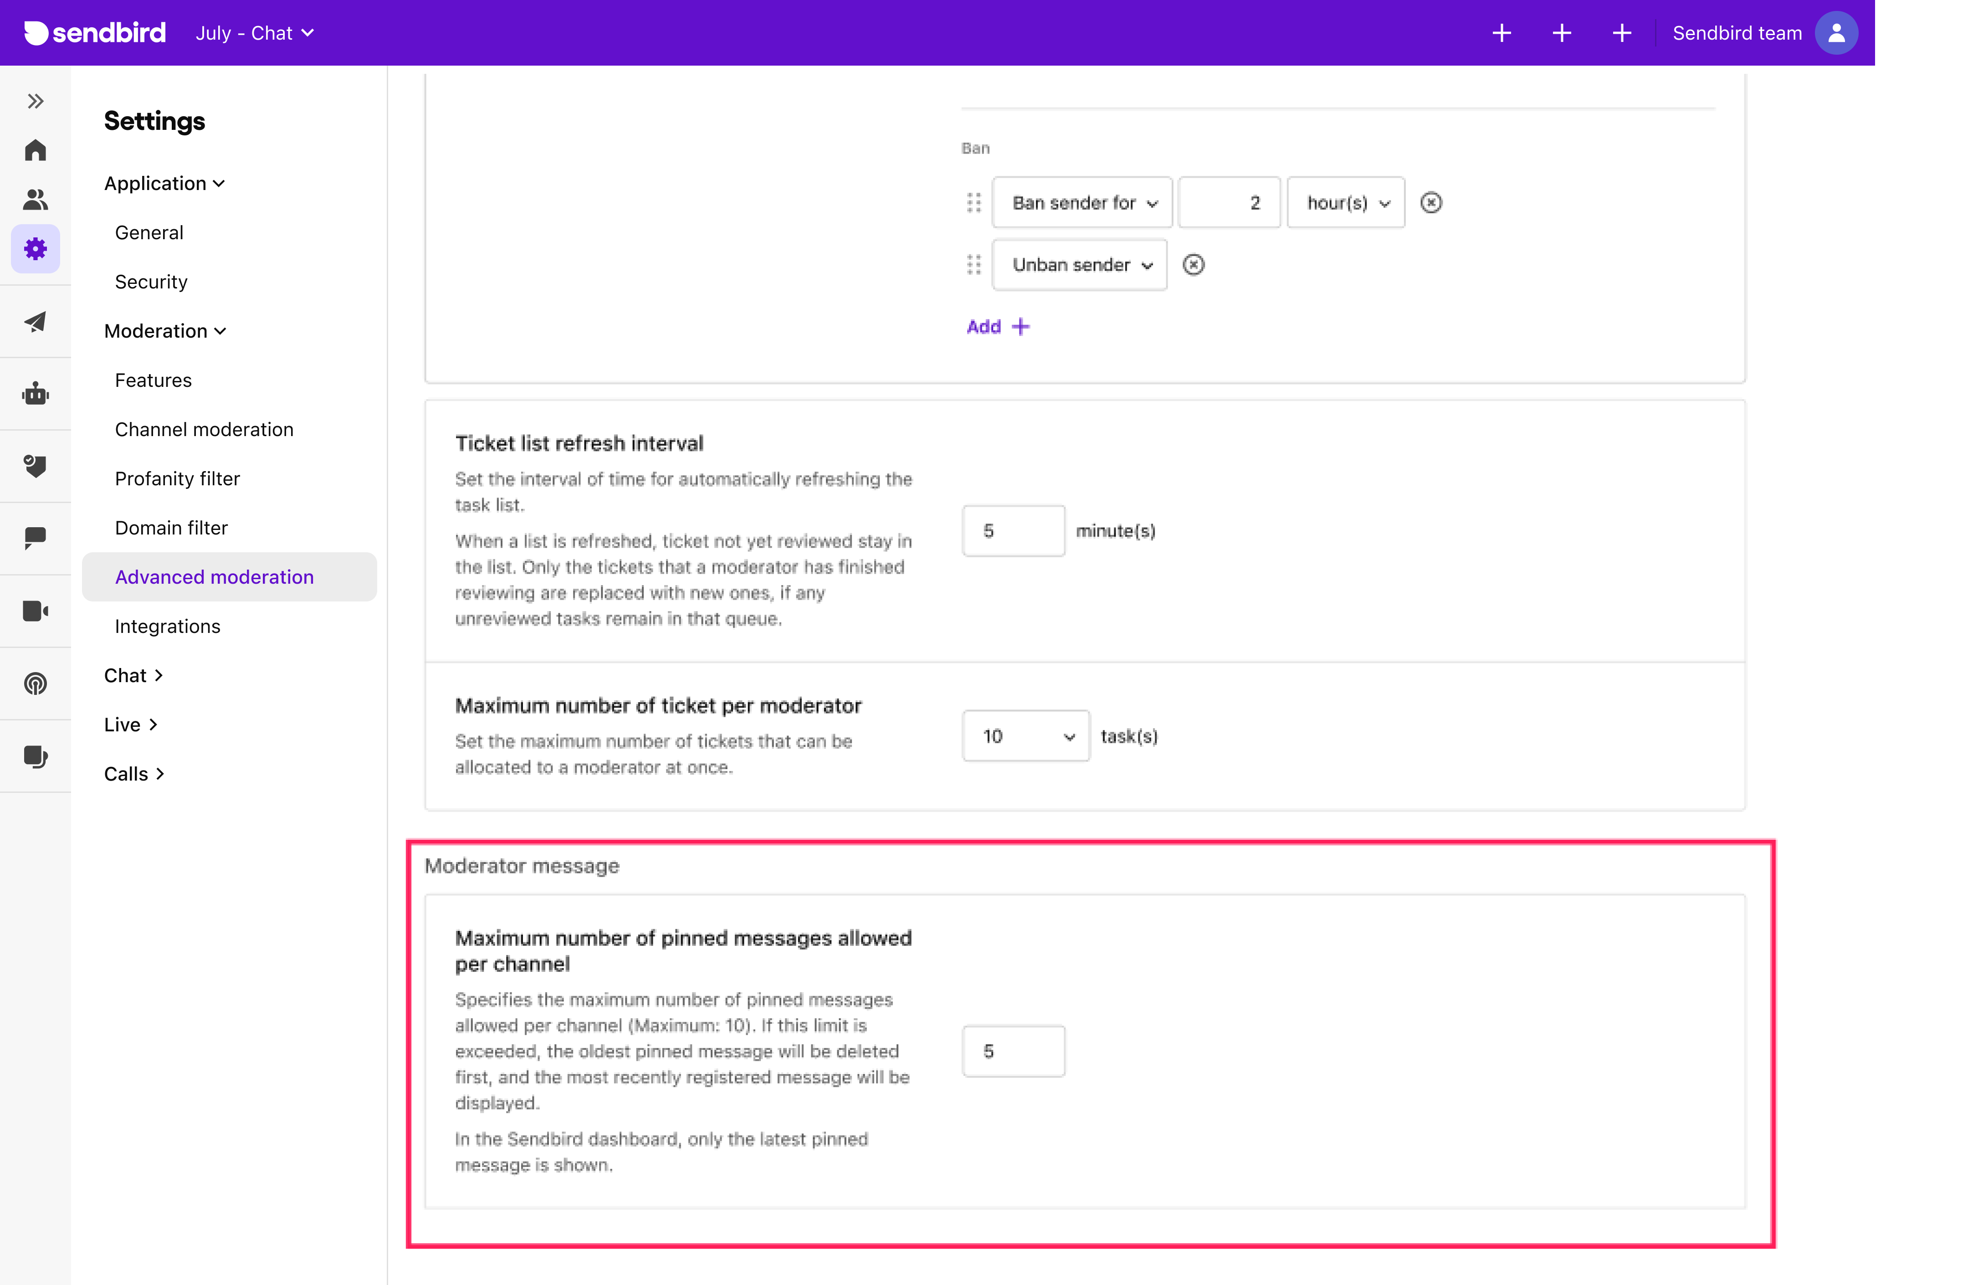Click the Sendbird logo
The width and height of the screenshot is (1968, 1285).
(x=95, y=33)
